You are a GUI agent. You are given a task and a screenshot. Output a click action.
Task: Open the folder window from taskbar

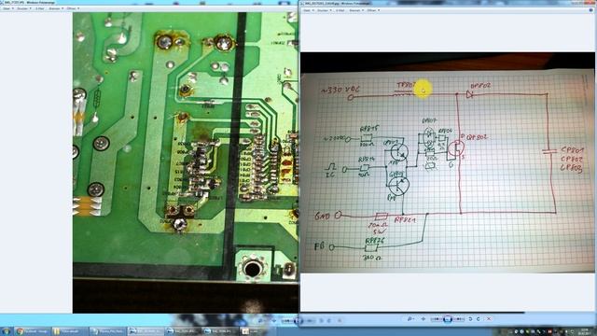coord(70,331)
